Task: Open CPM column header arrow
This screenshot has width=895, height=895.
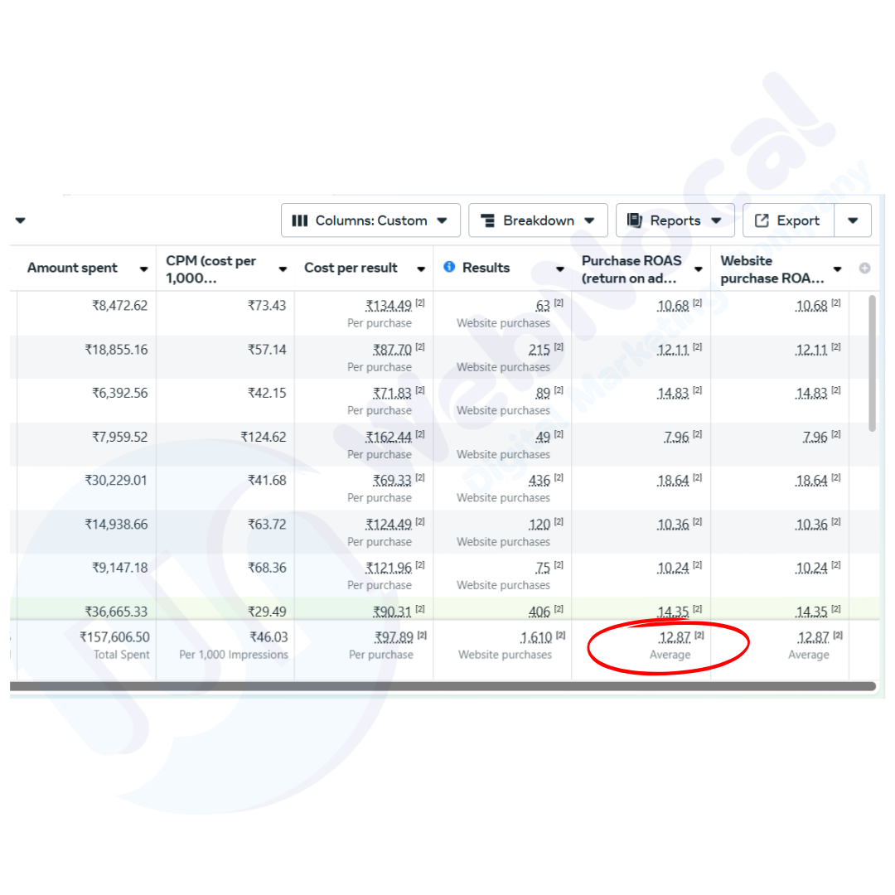Action: pyautogui.click(x=283, y=269)
